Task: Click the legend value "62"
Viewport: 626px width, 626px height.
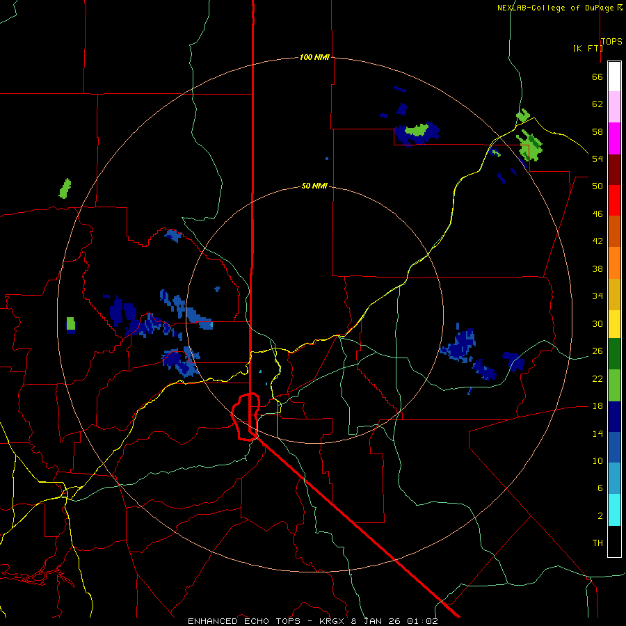Action: [x=597, y=104]
